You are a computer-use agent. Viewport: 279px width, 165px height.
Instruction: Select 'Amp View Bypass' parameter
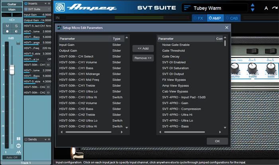click(x=175, y=86)
